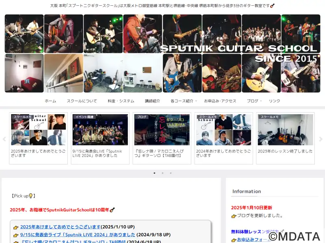Open the お申込みフォーム link

(x=254, y=240)
